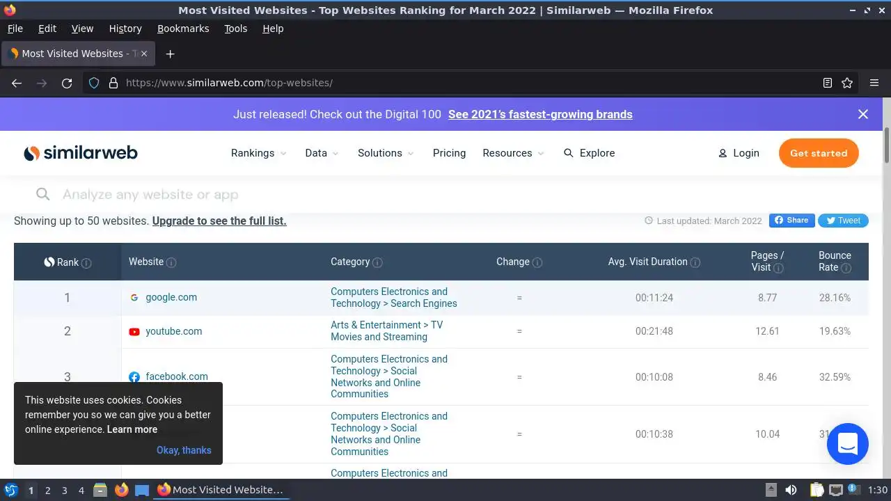Click the Get started button
Viewport: 891px width, 501px height.
(819, 153)
